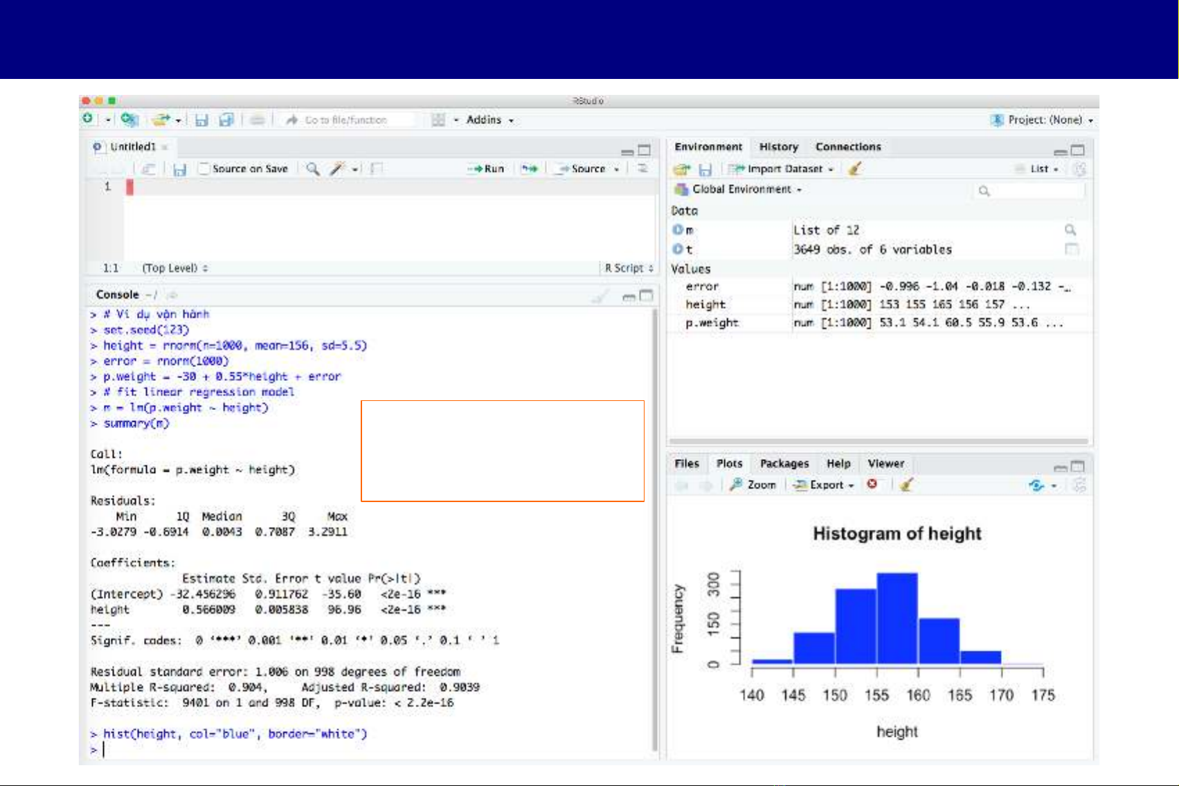Toggle the checkbox next to data frame t
This screenshot has width=1179, height=786.
(1071, 249)
